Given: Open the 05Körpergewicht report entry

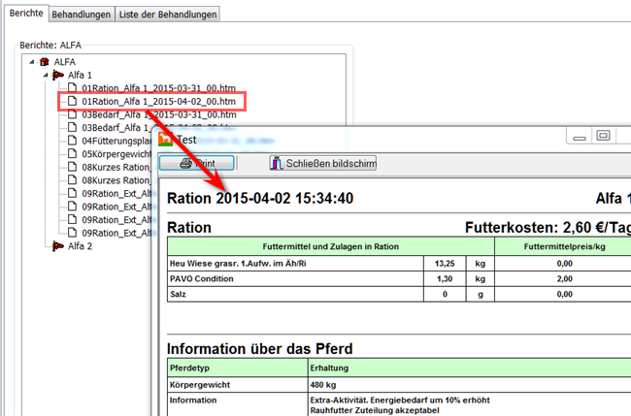Looking at the screenshot, I should coord(116,154).
